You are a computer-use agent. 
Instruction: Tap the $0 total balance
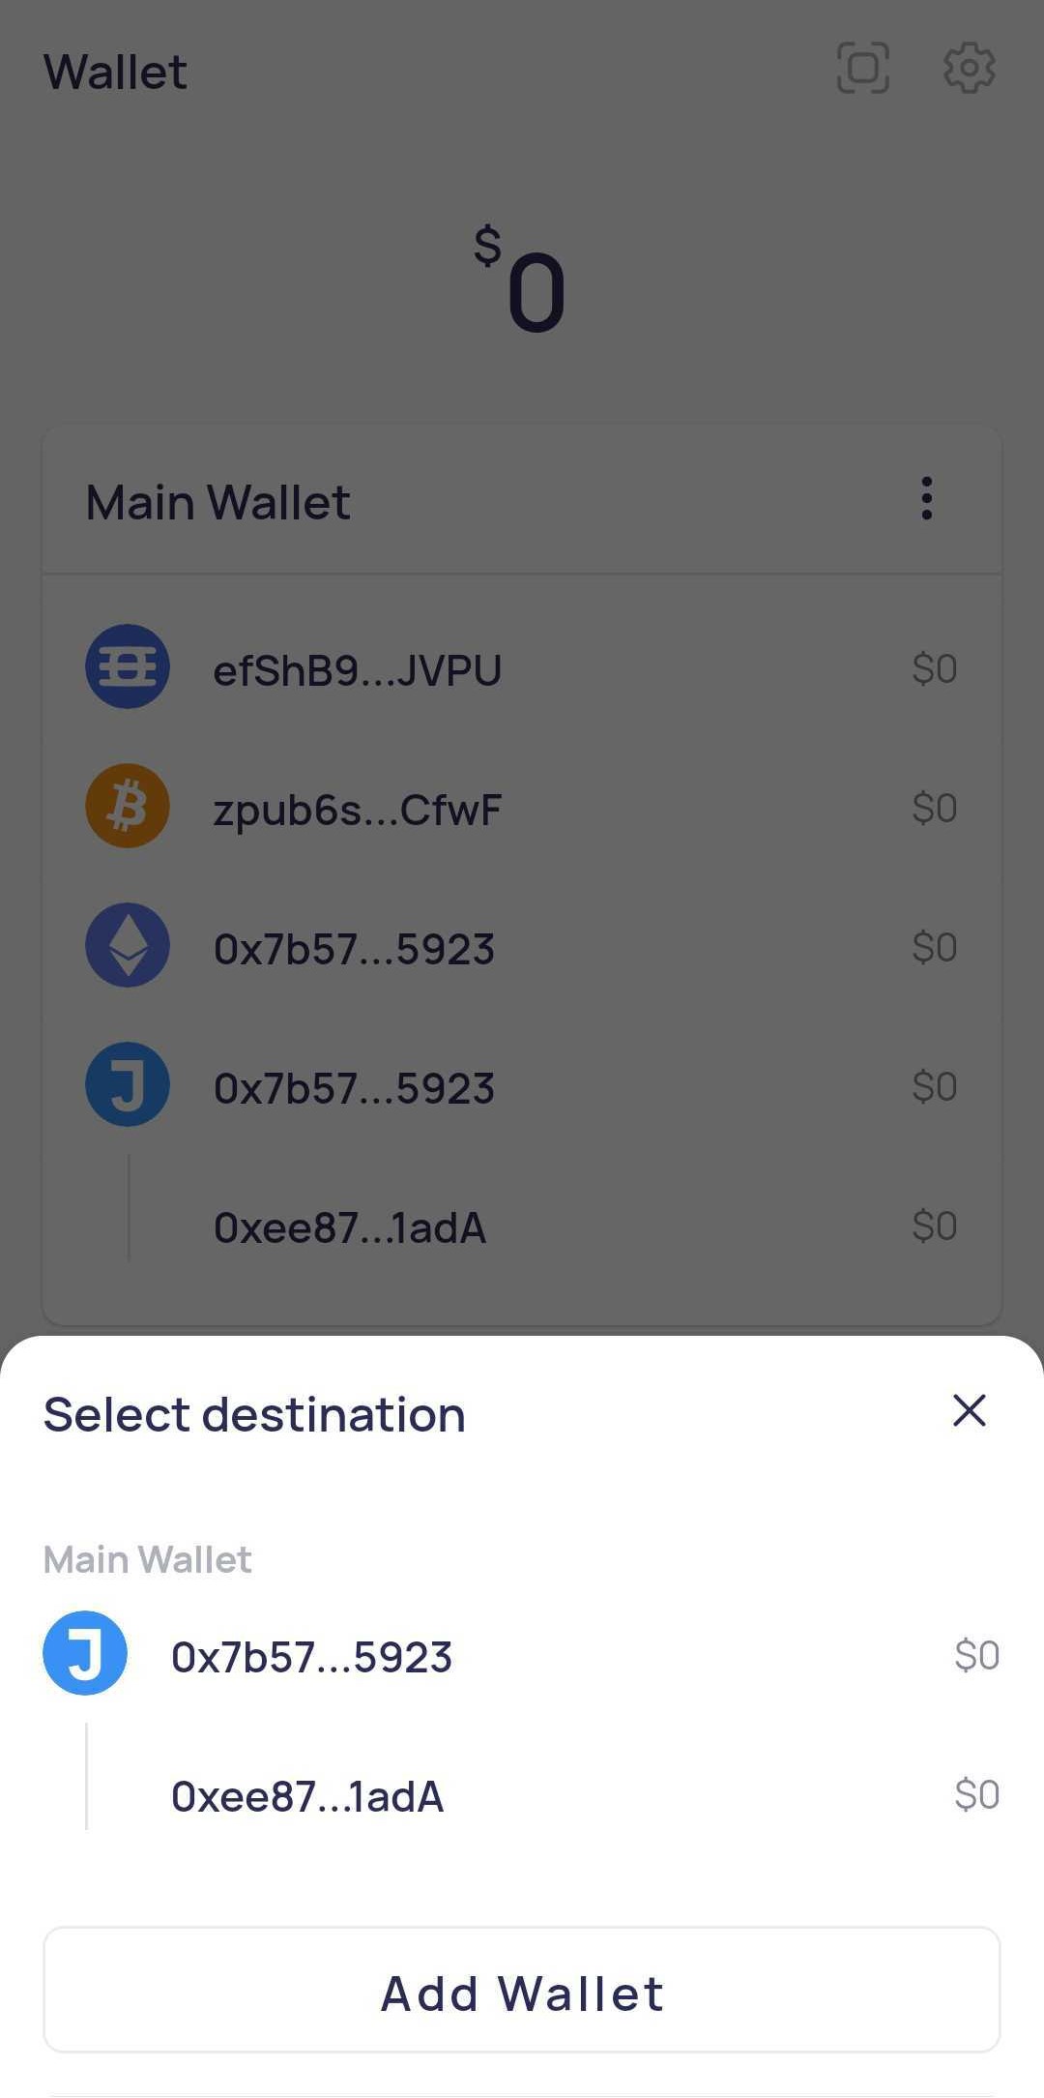pyautogui.click(x=522, y=281)
